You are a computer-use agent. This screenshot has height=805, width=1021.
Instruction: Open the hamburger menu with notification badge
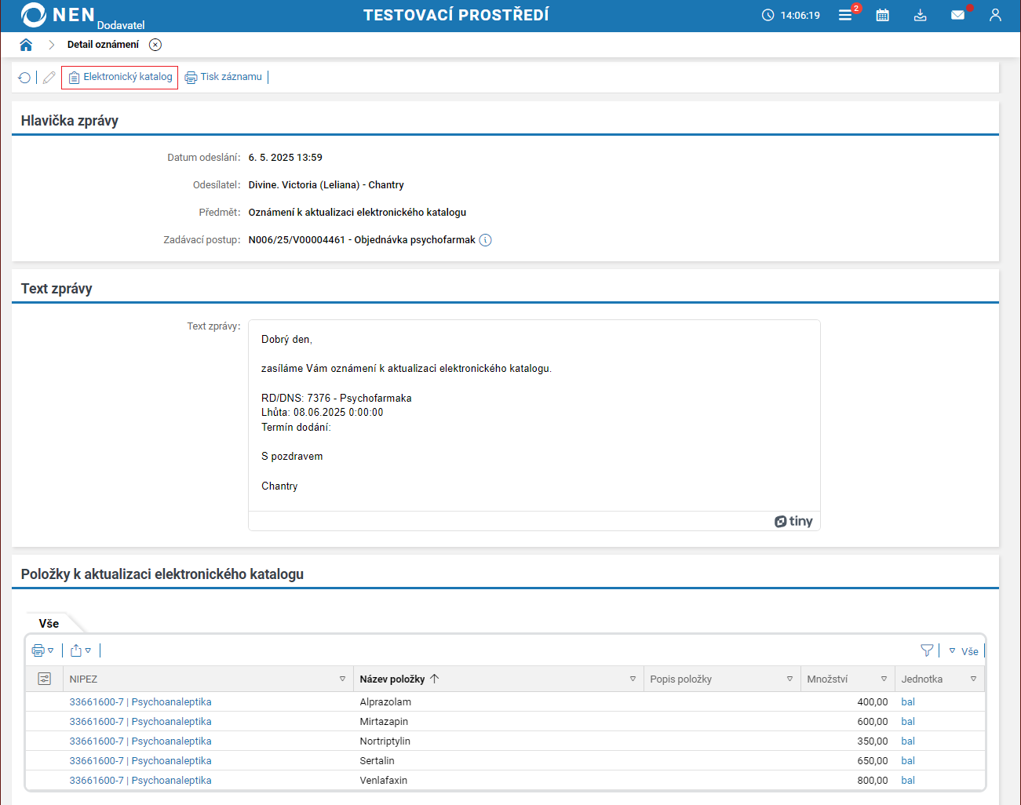845,15
